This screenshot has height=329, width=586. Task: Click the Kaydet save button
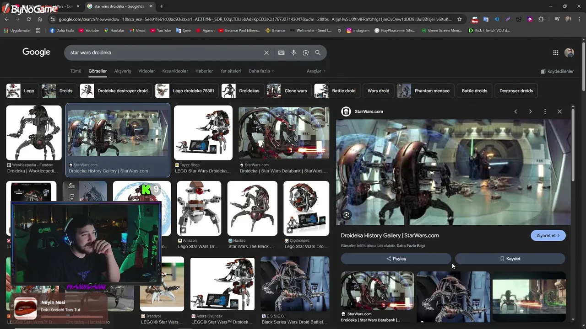click(x=510, y=259)
